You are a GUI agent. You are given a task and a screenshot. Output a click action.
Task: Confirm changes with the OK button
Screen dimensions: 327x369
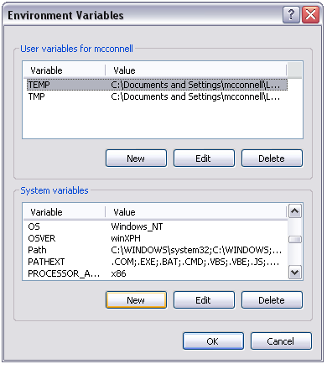pyautogui.click(x=213, y=341)
